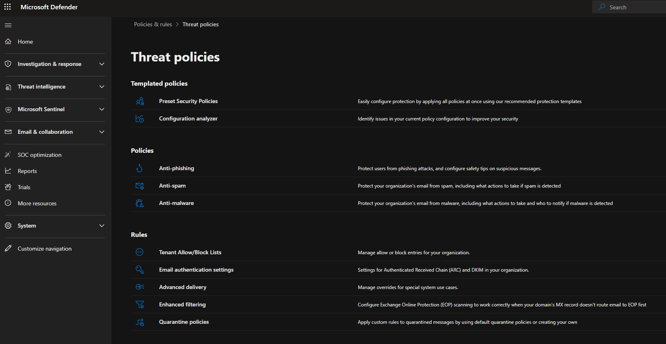Click the Configuration analyzer icon
This screenshot has height=344, width=666.
[x=140, y=118]
